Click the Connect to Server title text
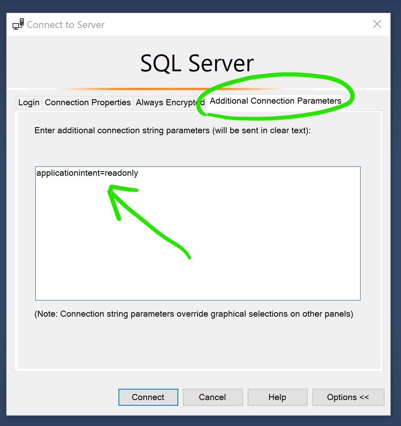The width and height of the screenshot is (401, 426). 65,24
